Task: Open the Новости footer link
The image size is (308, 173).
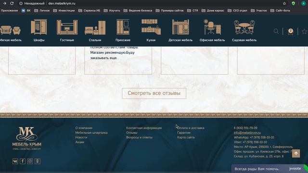Action: pyautogui.click(x=81, y=137)
